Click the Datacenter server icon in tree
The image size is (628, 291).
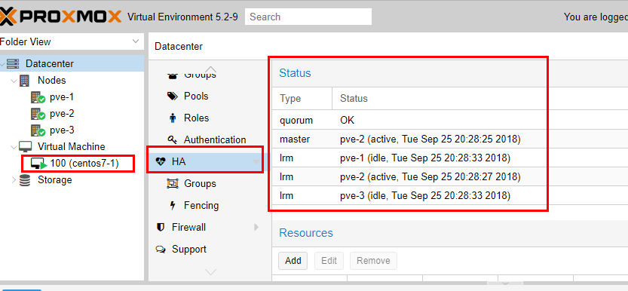click(x=14, y=63)
